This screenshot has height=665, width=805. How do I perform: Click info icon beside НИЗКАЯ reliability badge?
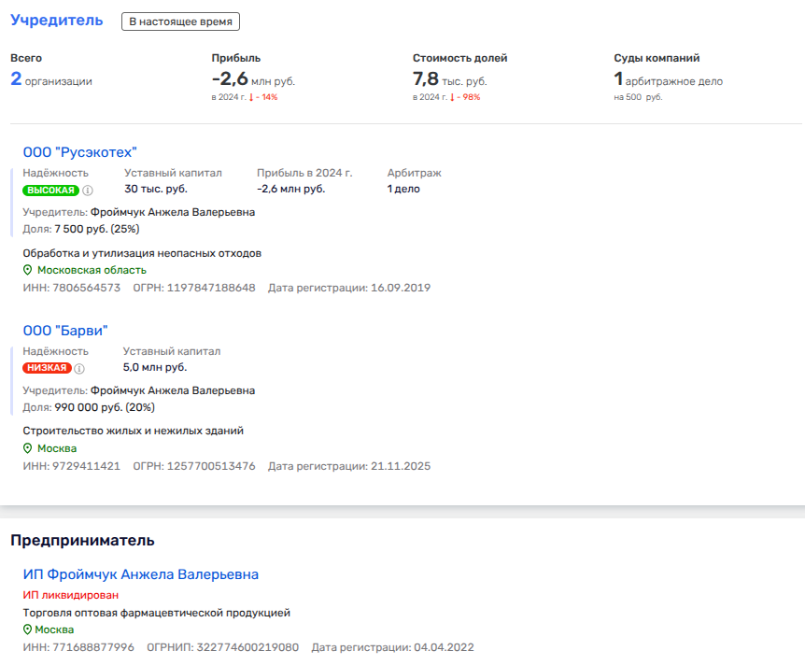click(81, 368)
